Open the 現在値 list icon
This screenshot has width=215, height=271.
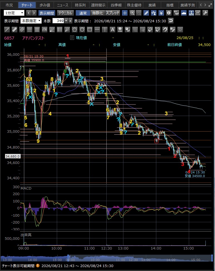click(x=72, y=38)
